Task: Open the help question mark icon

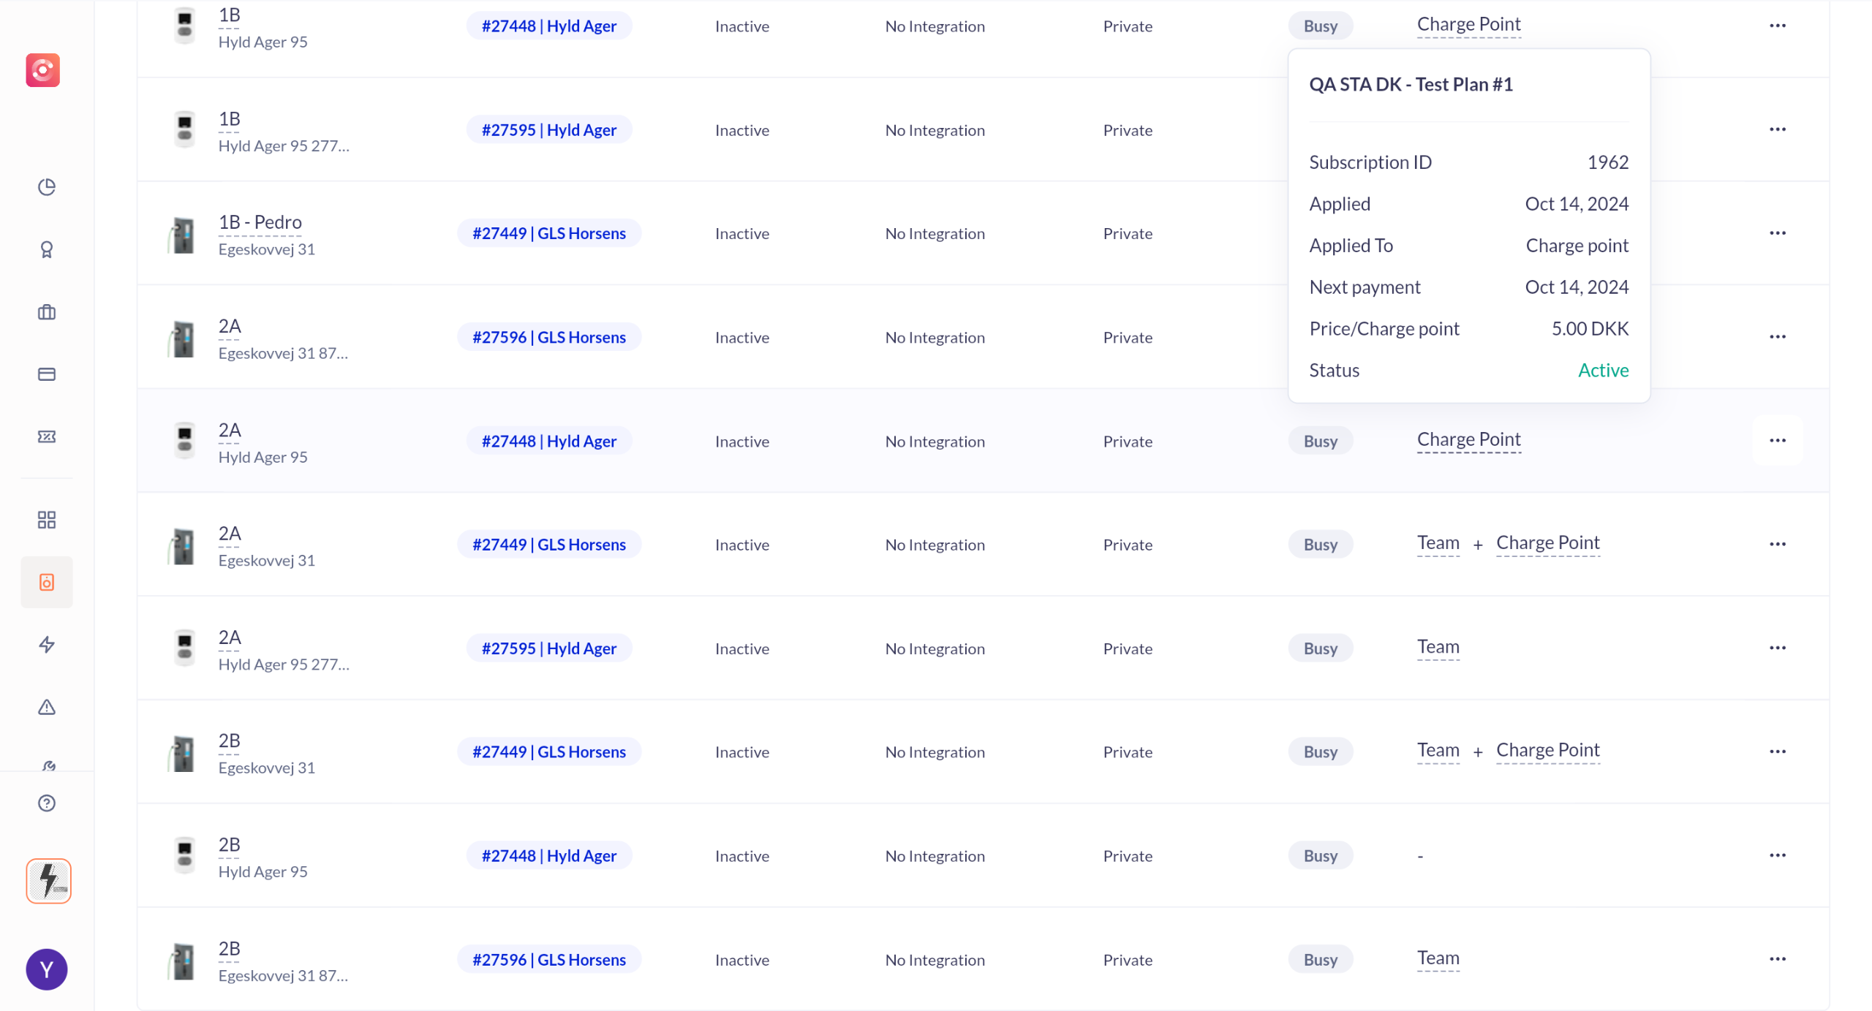Action: pyautogui.click(x=47, y=803)
